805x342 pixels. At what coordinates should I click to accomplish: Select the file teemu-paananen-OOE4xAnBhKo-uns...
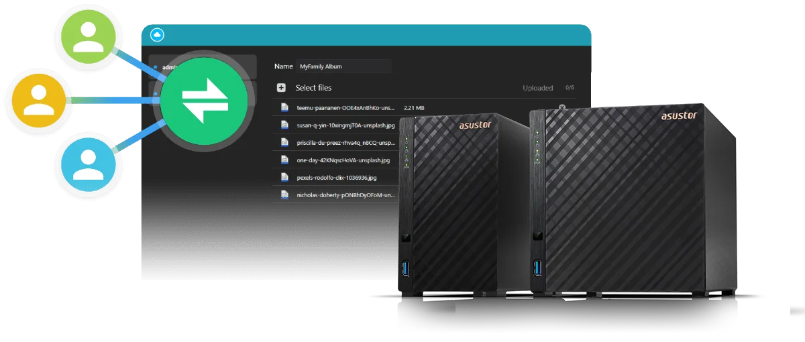(x=345, y=107)
